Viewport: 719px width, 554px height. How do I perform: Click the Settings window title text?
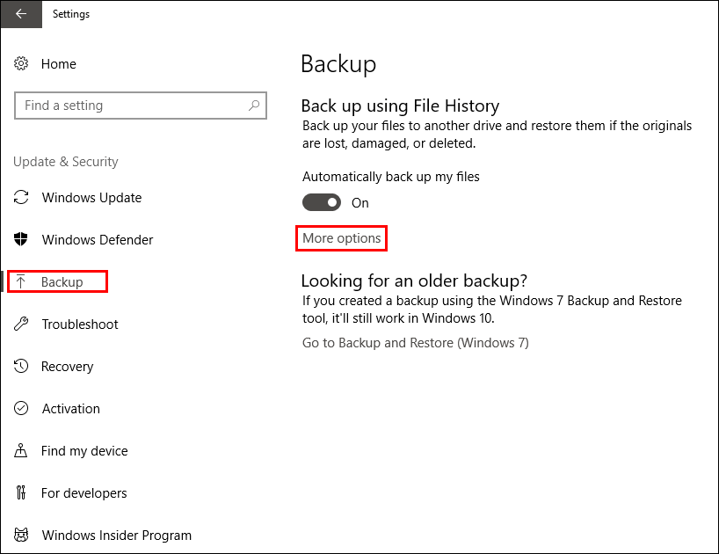pyautogui.click(x=71, y=14)
